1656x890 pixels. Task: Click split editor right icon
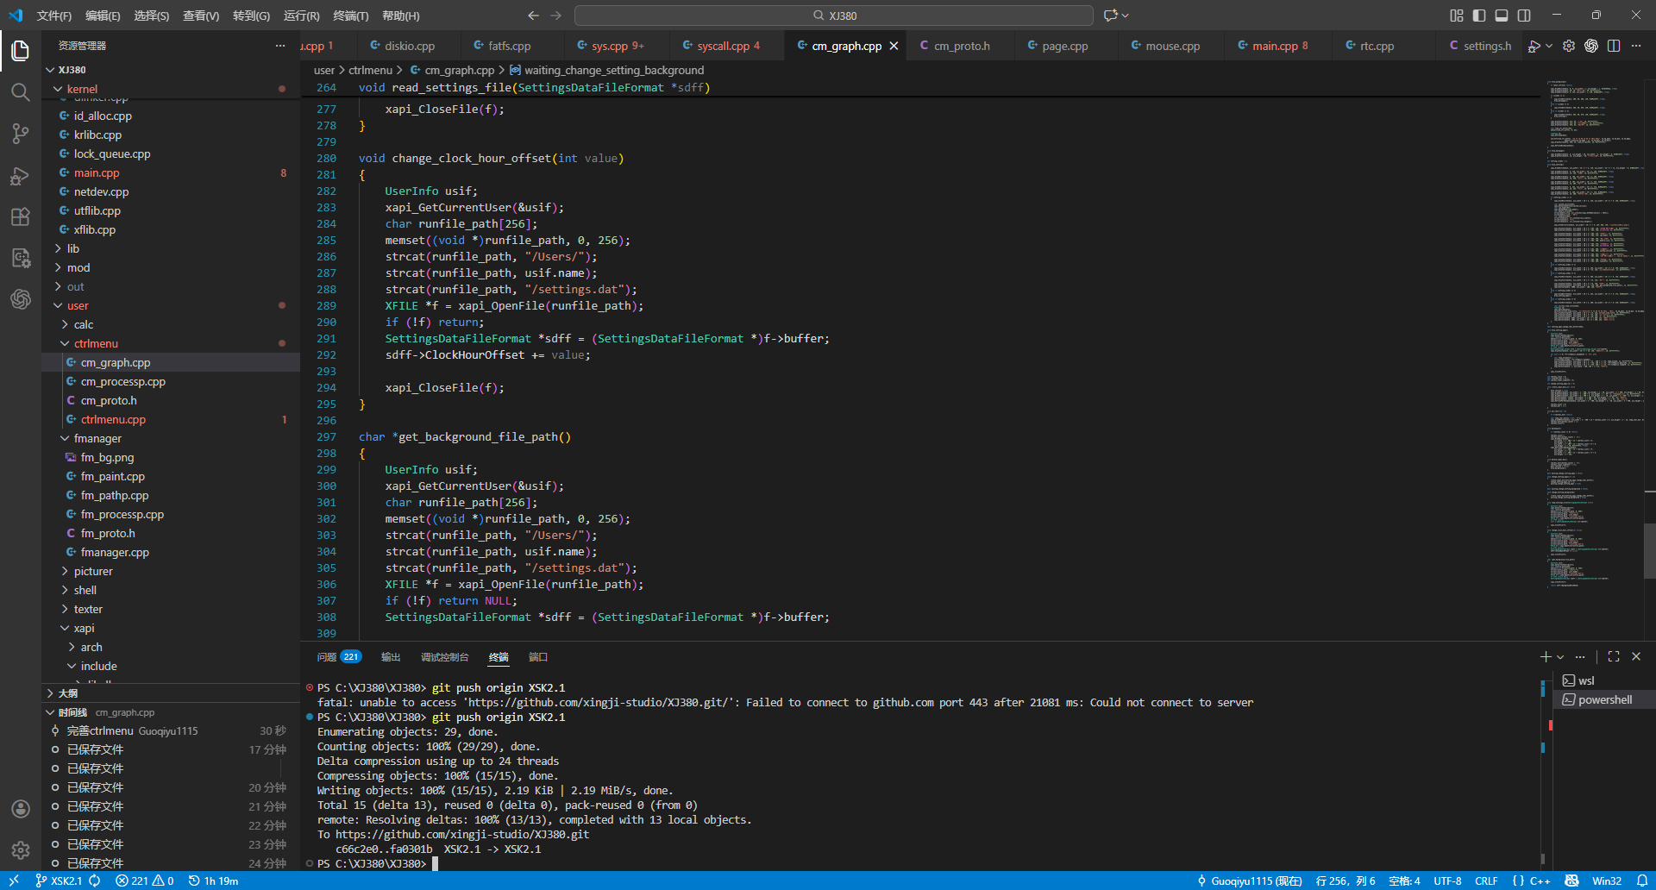1614,46
